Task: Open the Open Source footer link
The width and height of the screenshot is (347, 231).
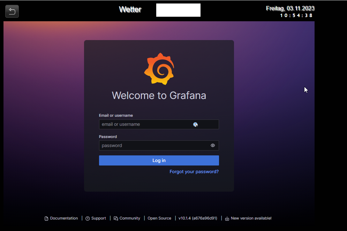Action: pyautogui.click(x=159, y=218)
